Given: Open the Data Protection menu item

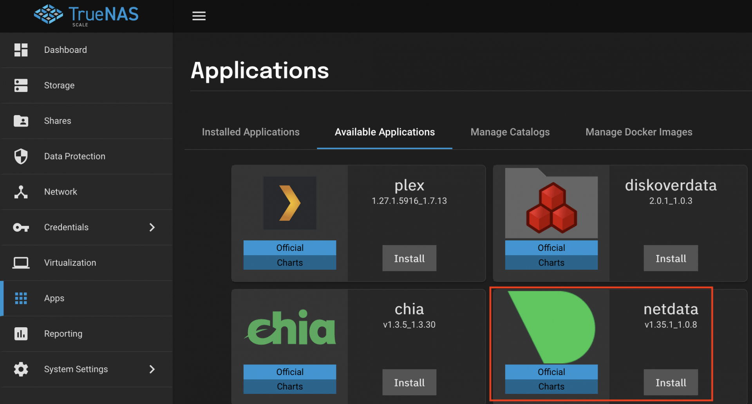Looking at the screenshot, I should tap(86, 156).
